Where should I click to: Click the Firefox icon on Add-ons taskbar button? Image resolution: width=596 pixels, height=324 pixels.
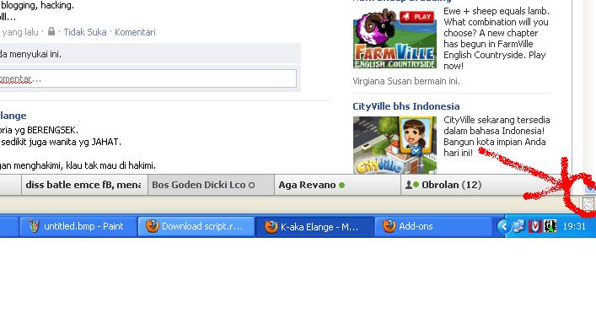click(389, 226)
